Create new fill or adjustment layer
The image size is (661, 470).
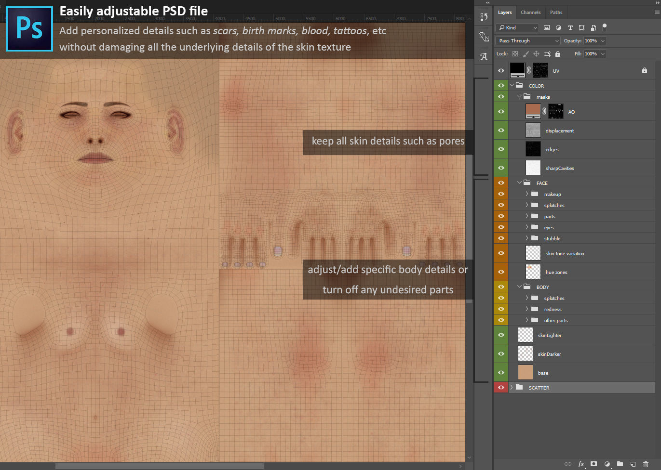[607, 464]
